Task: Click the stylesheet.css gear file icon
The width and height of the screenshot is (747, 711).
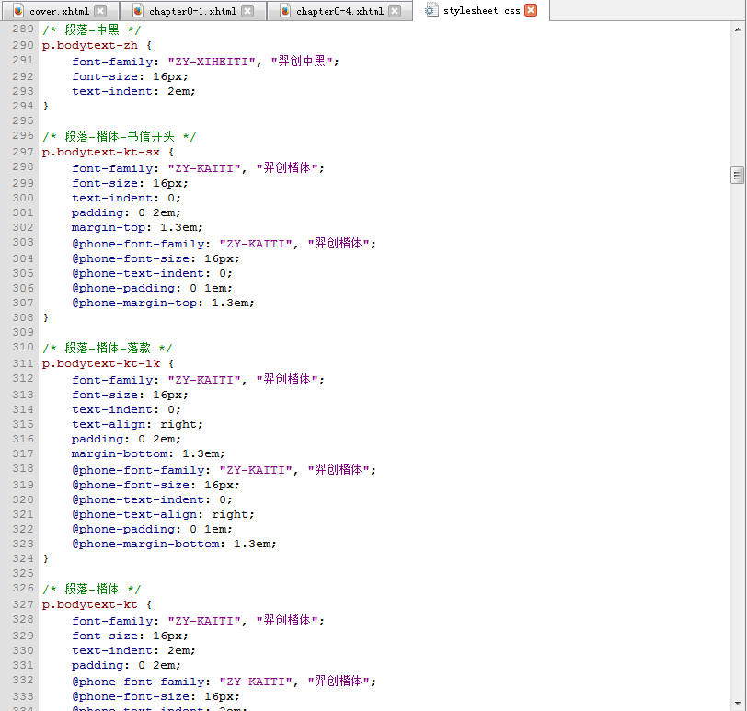Action: [431, 11]
